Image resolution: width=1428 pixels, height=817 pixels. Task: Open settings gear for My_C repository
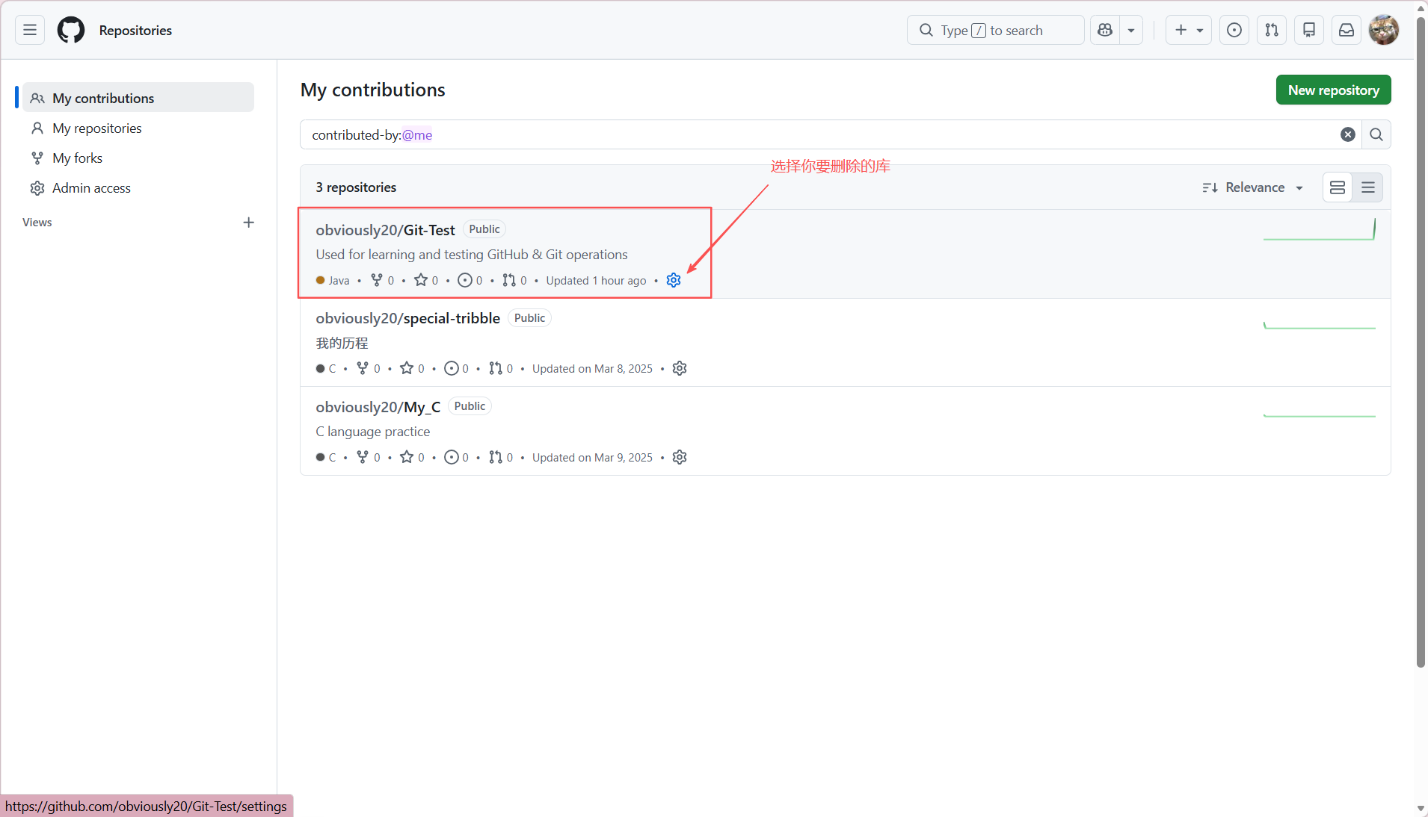(x=680, y=457)
